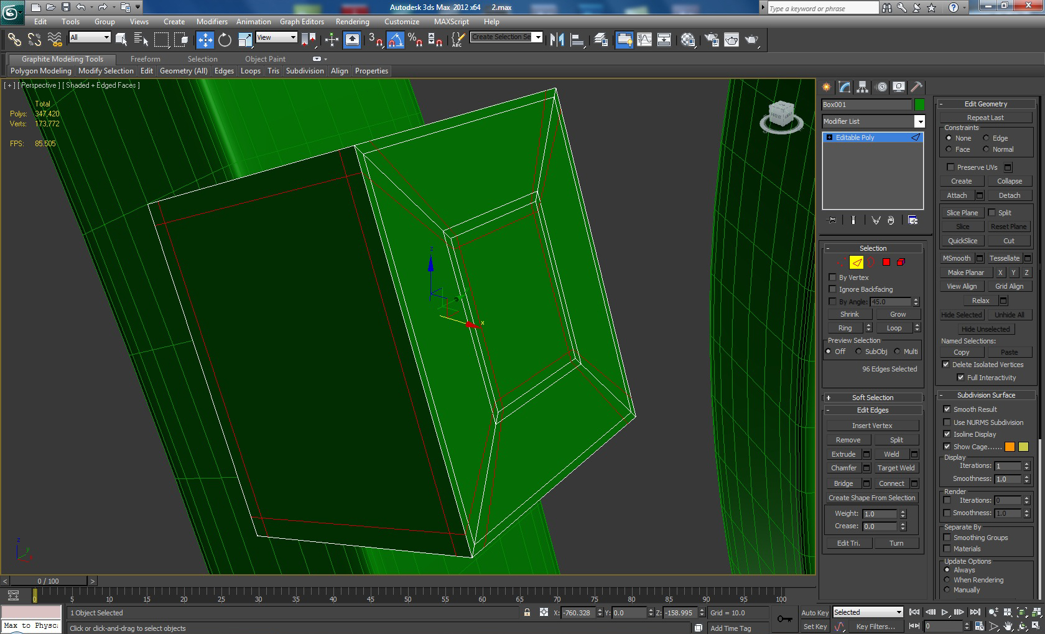Screen dimensions: 1045x634
Task: Toggle Preserve UVs checkbox
Action: coord(950,167)
